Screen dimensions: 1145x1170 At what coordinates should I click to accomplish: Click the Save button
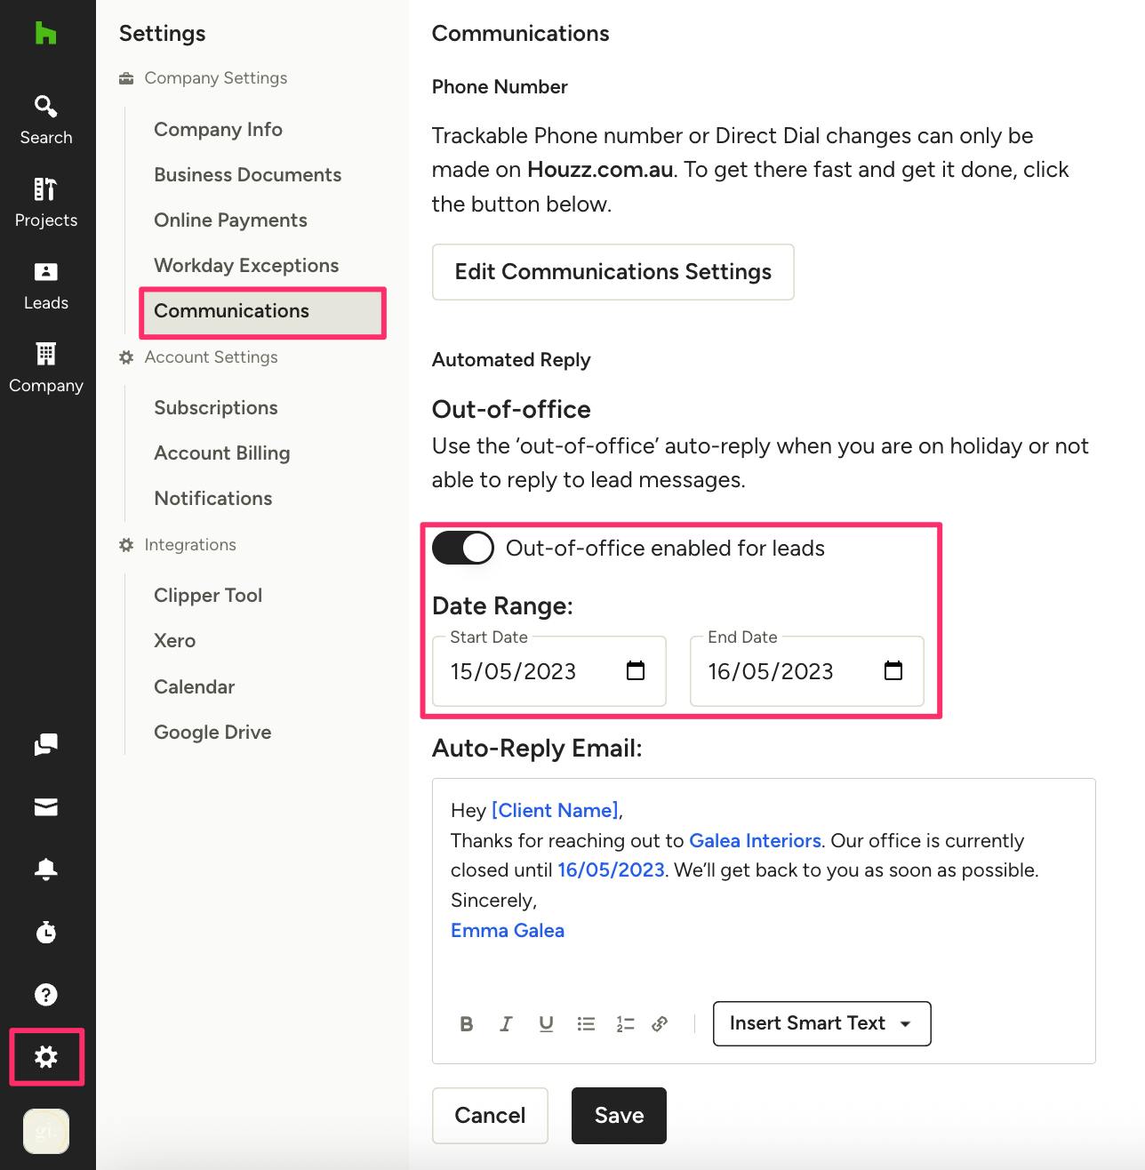point(619,1115)
